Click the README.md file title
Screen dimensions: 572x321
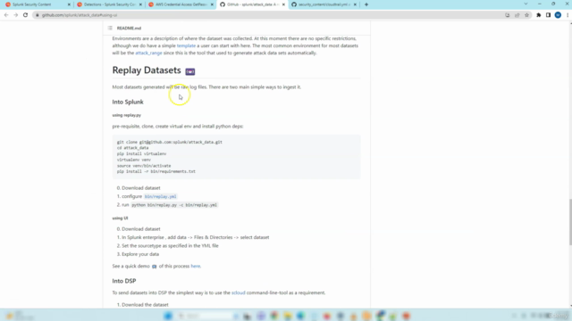[129, 28]
